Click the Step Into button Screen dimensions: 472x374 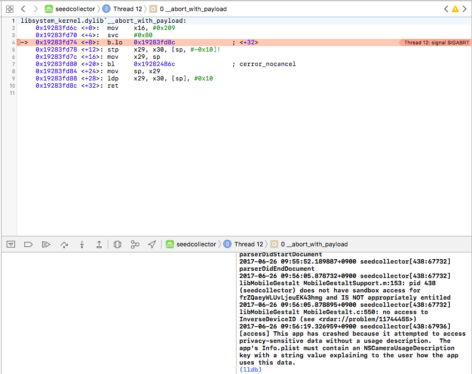pyautogui.click(x=82, y=244)
